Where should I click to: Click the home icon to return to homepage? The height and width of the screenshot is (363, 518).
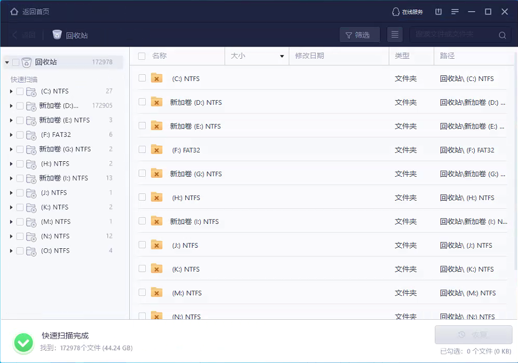[14, 12]
